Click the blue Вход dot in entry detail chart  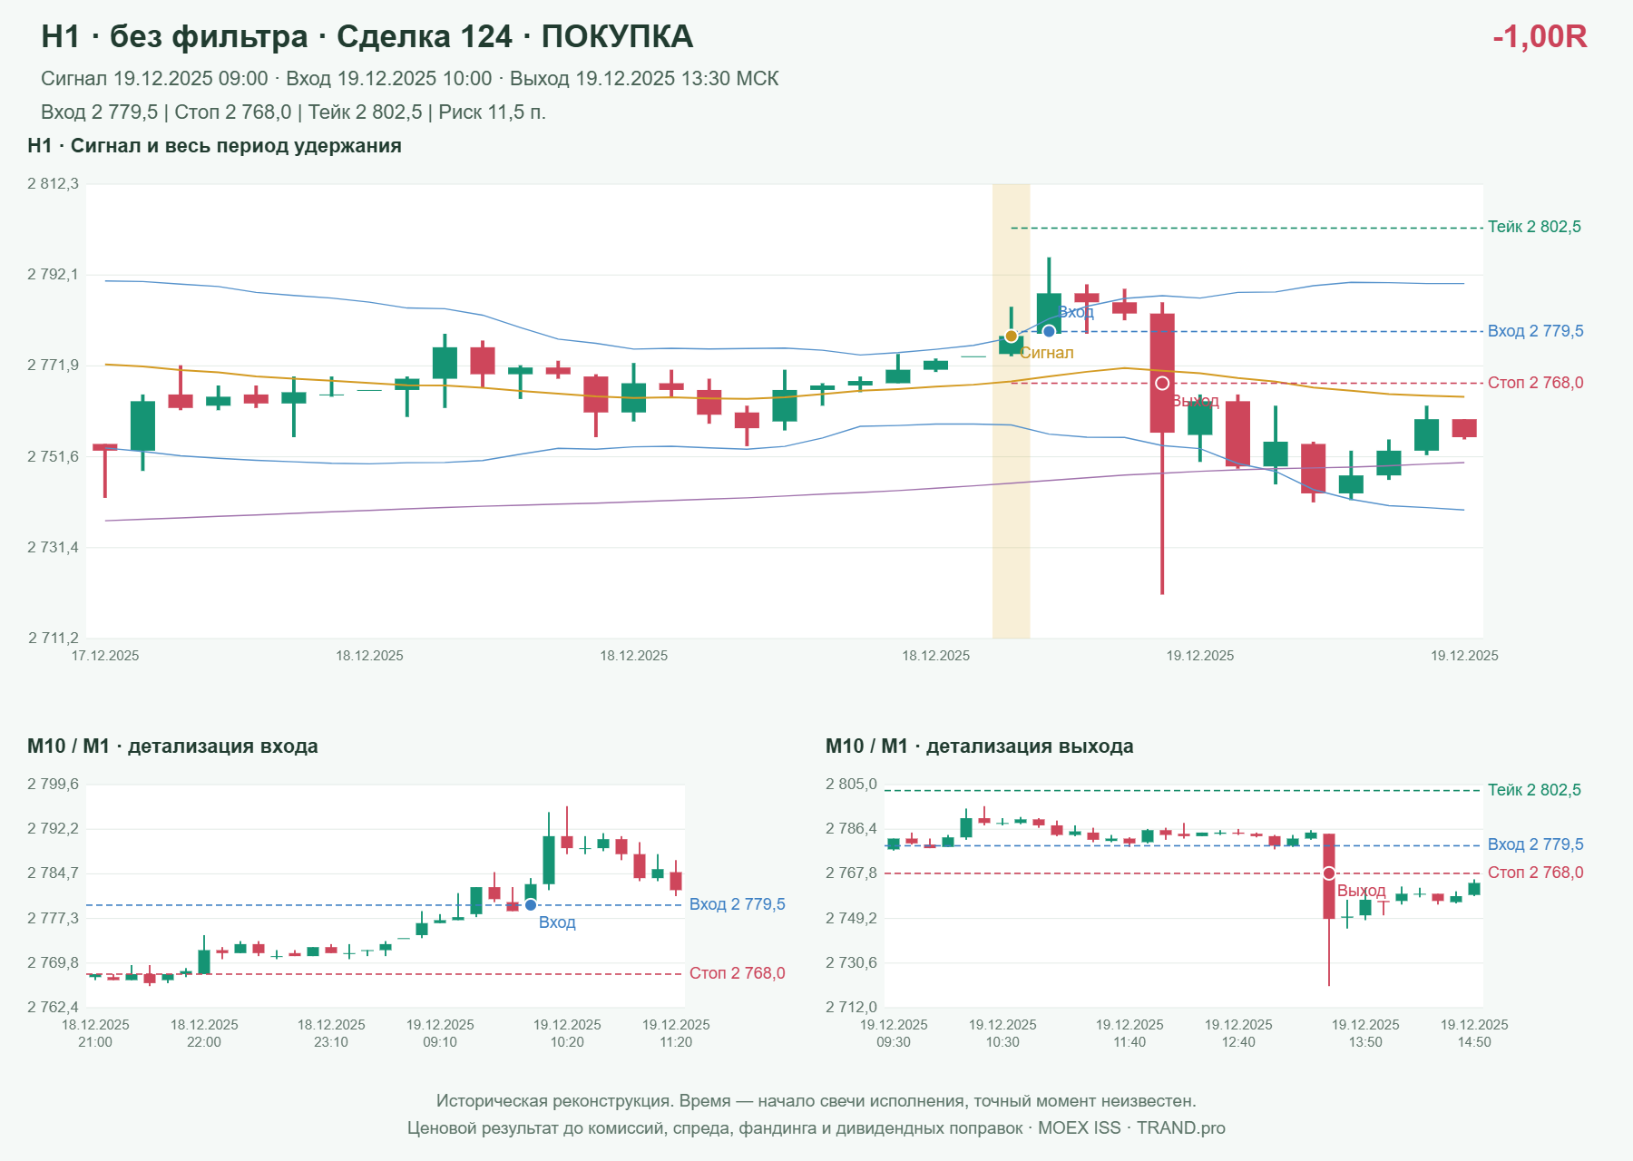click(531, 905)
